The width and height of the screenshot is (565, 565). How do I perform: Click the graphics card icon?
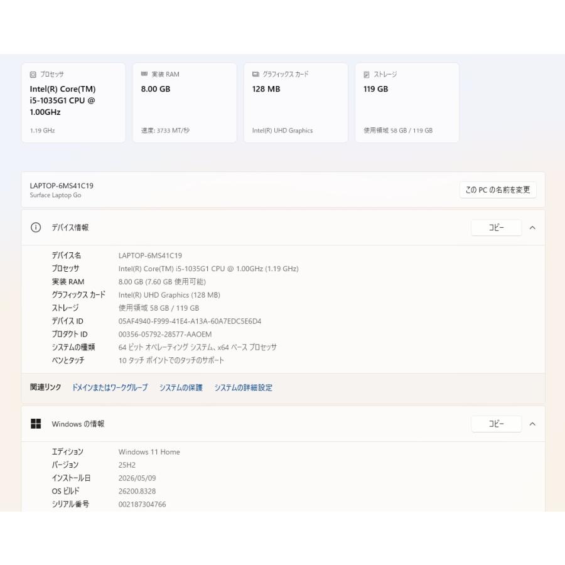tap(256, 74)
